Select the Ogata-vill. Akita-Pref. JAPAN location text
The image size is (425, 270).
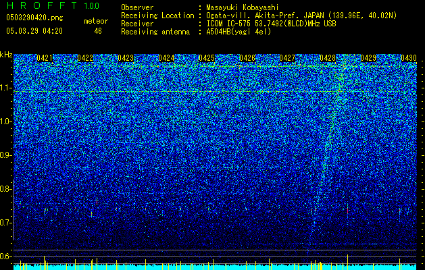pos(301,16)
